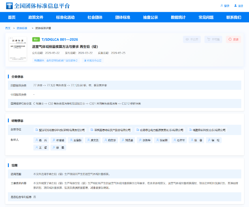Click the 登录 user icon
This screenshot has width=249, height=207.
click(222, 6)
